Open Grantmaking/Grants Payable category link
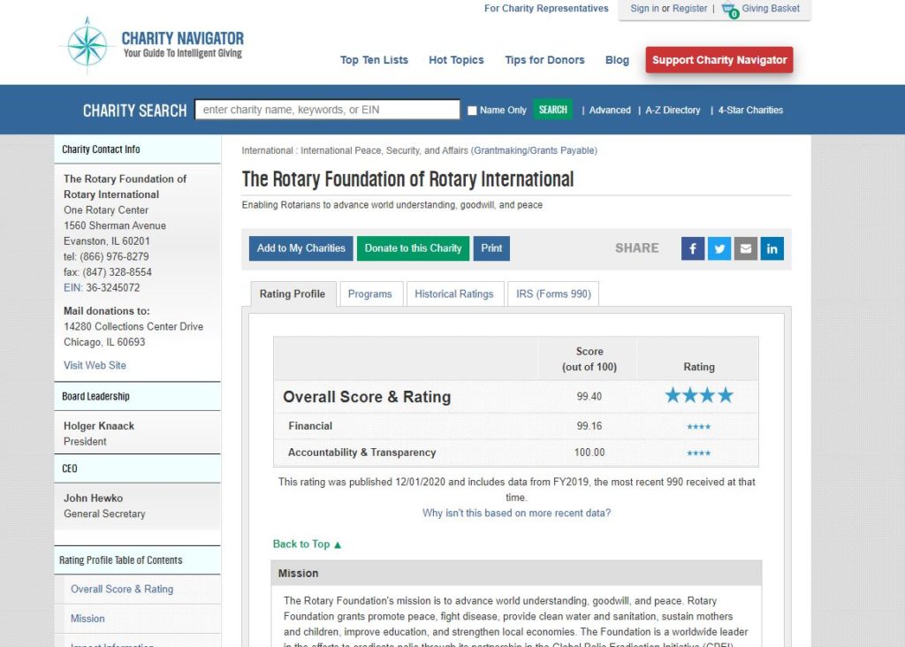 534,150
